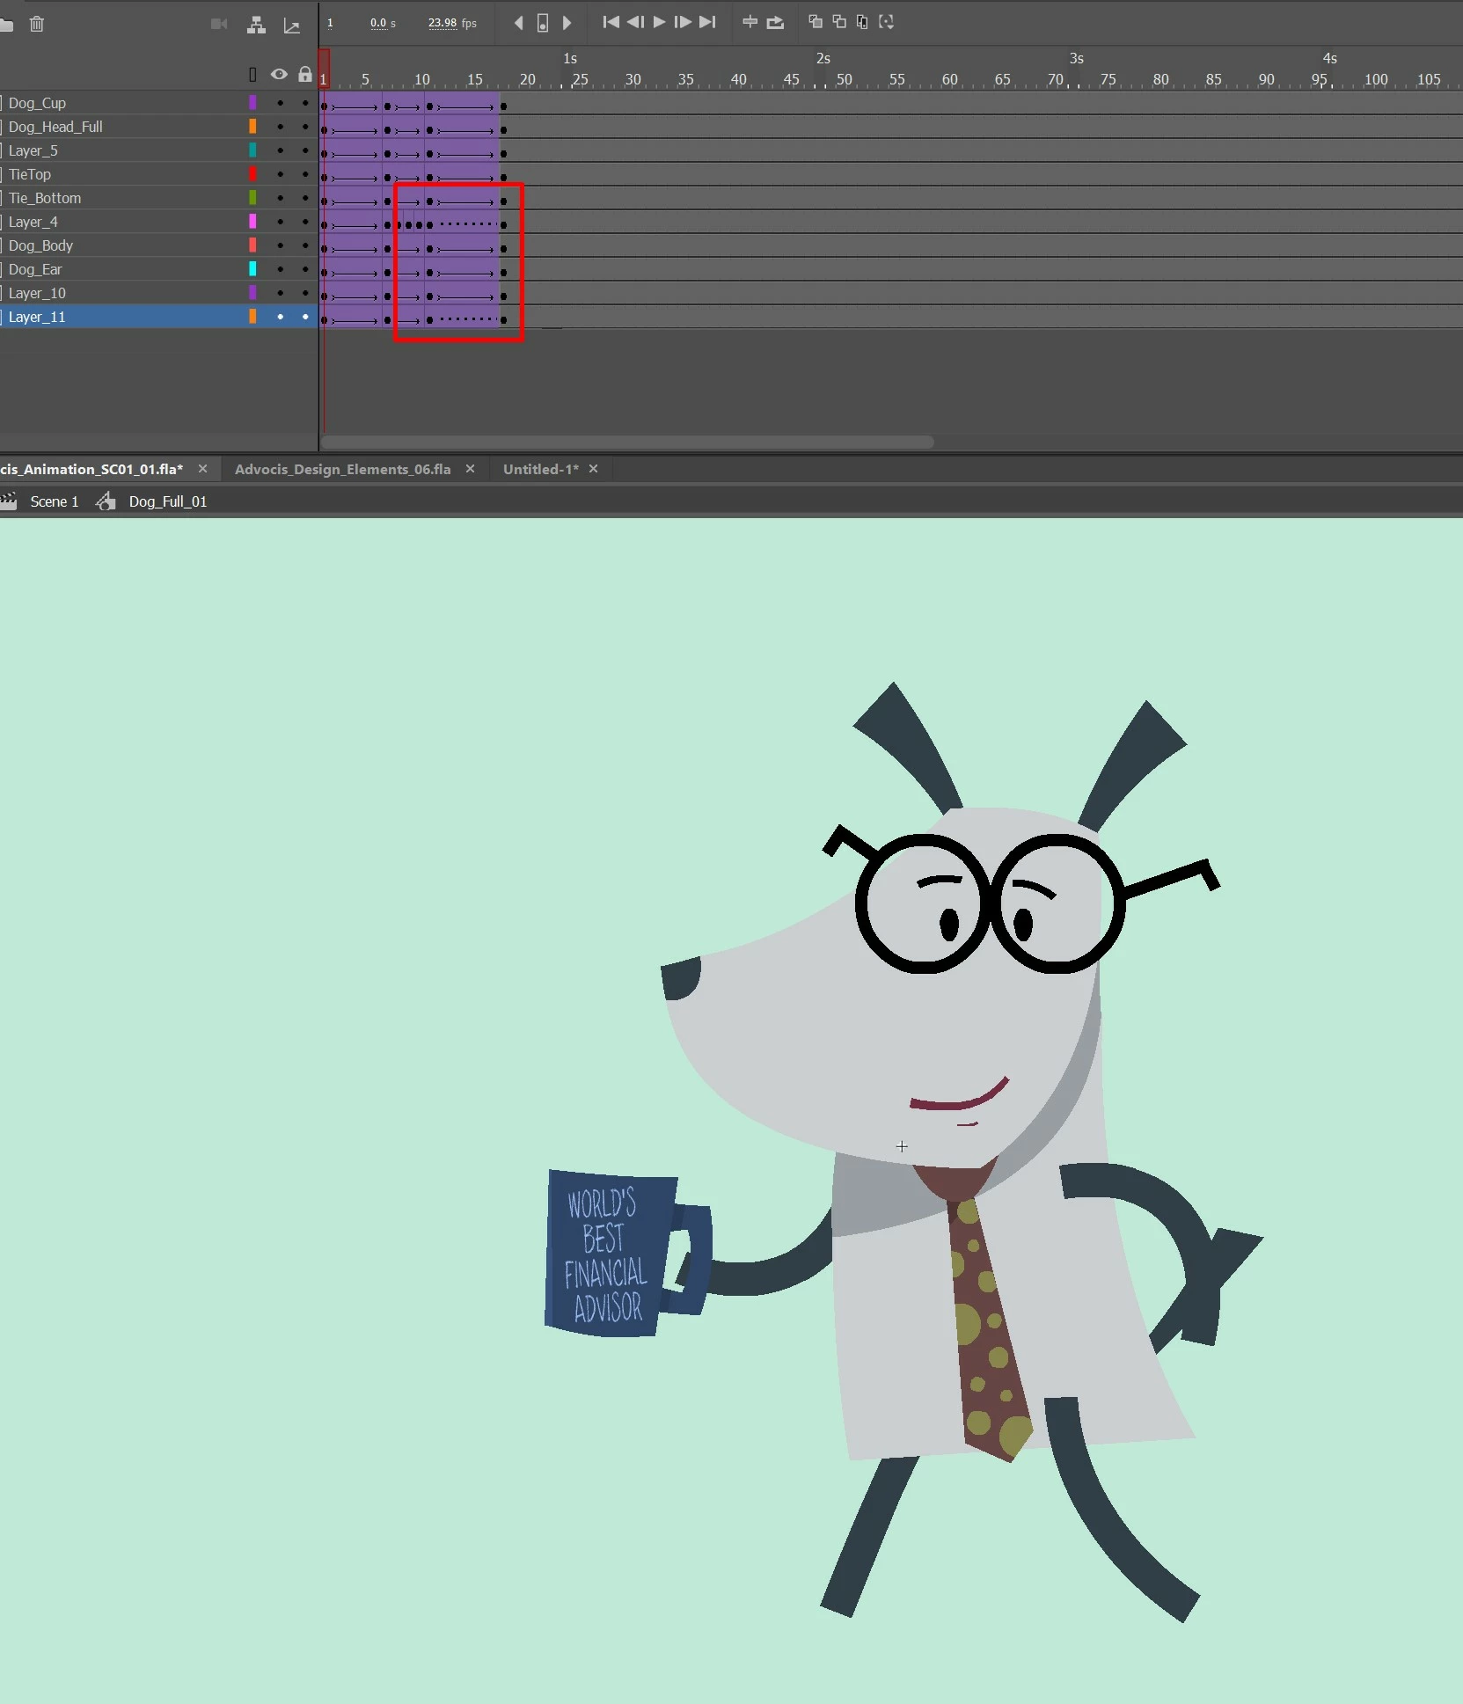Switch to Advocis_Design_Elements_06.fla tab
The width and height of the screenshot is (1463, 1704).
click(342, 469)
